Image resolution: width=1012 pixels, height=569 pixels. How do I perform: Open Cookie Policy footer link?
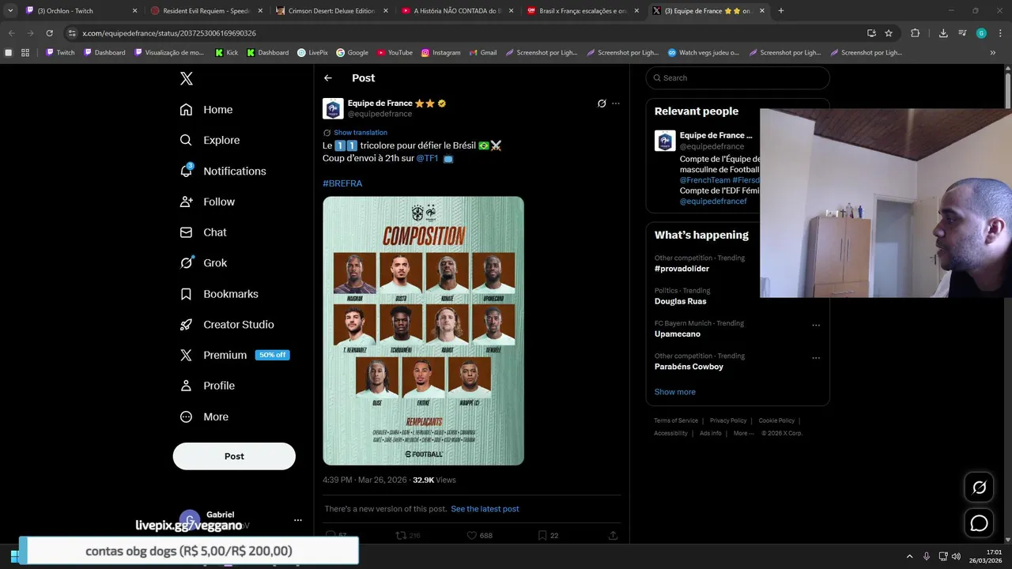click(x=776, y=420)
